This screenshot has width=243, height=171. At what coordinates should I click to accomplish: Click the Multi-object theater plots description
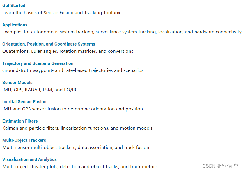tap(80, 167)
